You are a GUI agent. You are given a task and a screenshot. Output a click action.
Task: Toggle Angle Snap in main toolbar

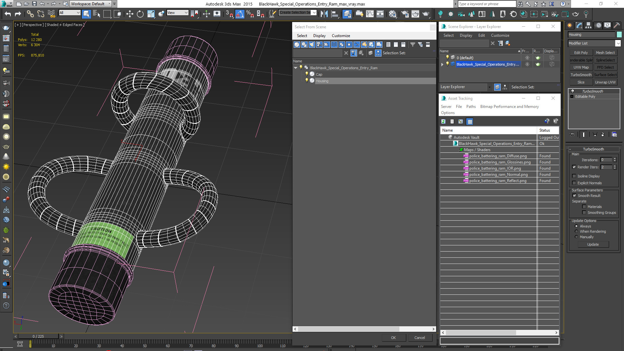coord(240,14)
